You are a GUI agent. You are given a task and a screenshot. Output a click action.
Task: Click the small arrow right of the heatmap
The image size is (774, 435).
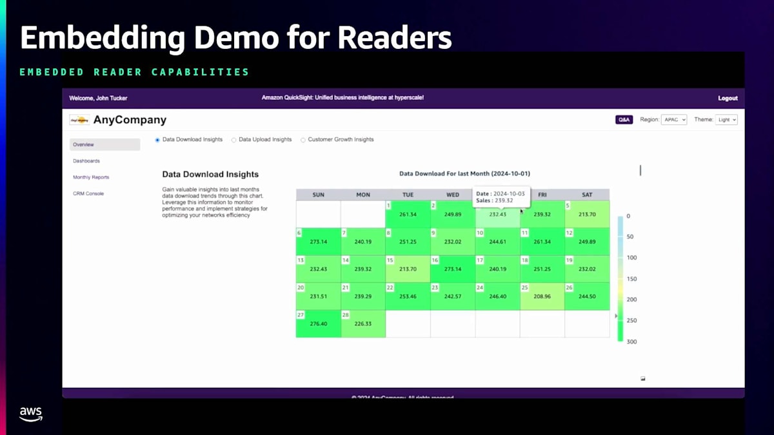615,316
